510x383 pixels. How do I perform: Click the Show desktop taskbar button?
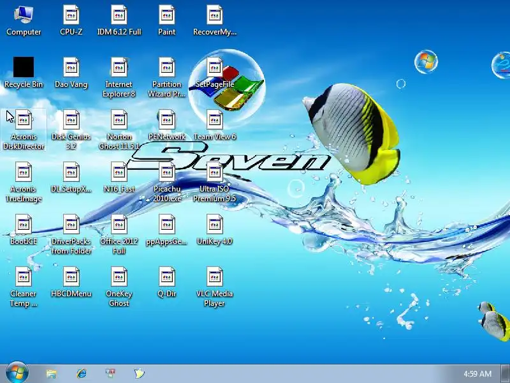tap(506, 373)
